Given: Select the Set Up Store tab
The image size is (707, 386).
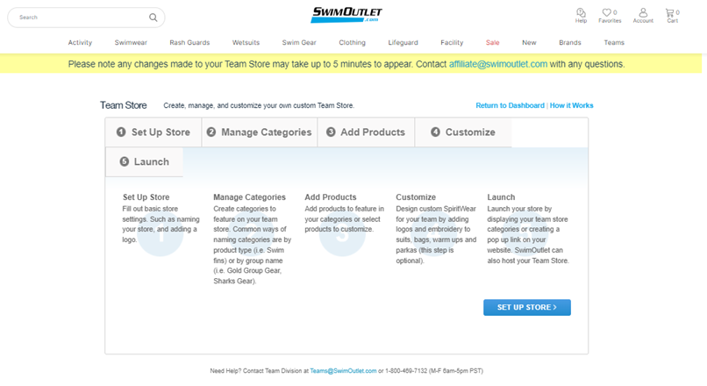Looking at the screenshot, I should click(154, 132).
